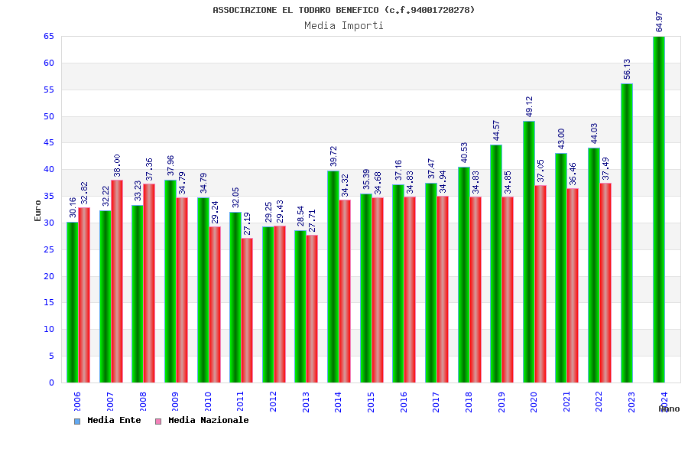This screenshot has height=459, width=688.
Task: Click the value label 64.97
Action: [659, 22]
